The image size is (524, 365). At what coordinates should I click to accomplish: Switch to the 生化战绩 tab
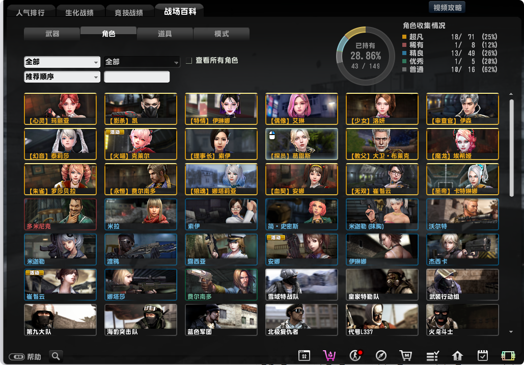[79, 12]
